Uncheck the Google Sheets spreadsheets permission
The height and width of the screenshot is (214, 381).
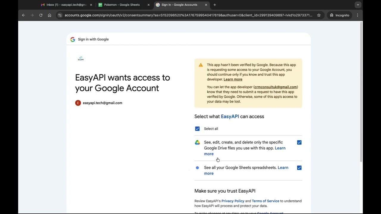point(299,168)
